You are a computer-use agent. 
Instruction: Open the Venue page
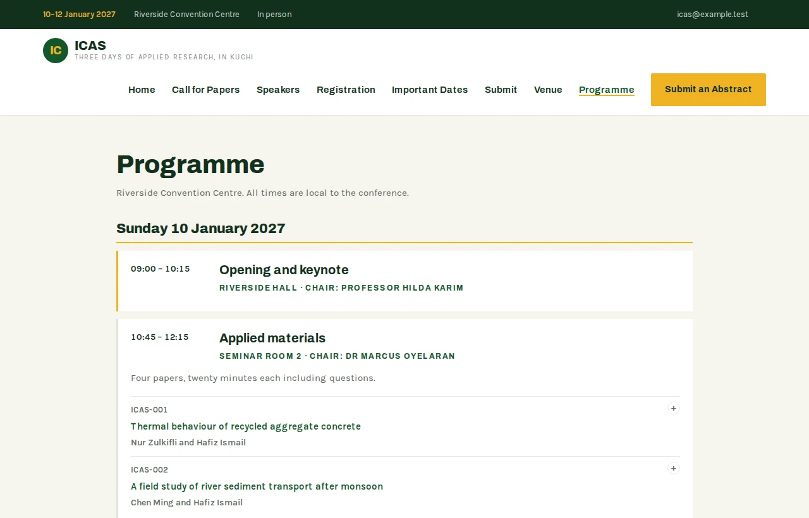[x=548, y=90]
